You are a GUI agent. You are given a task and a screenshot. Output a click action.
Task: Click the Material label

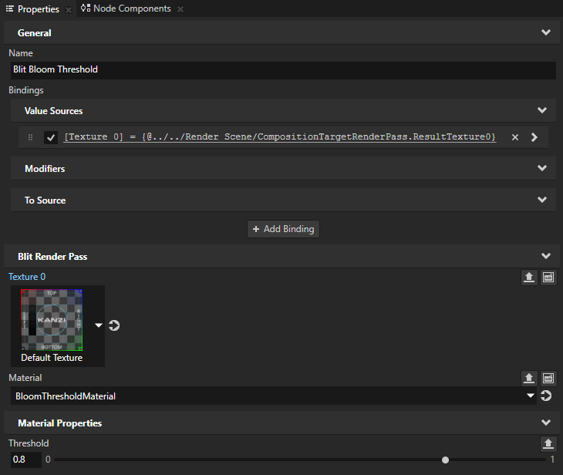tap(25, 378)
